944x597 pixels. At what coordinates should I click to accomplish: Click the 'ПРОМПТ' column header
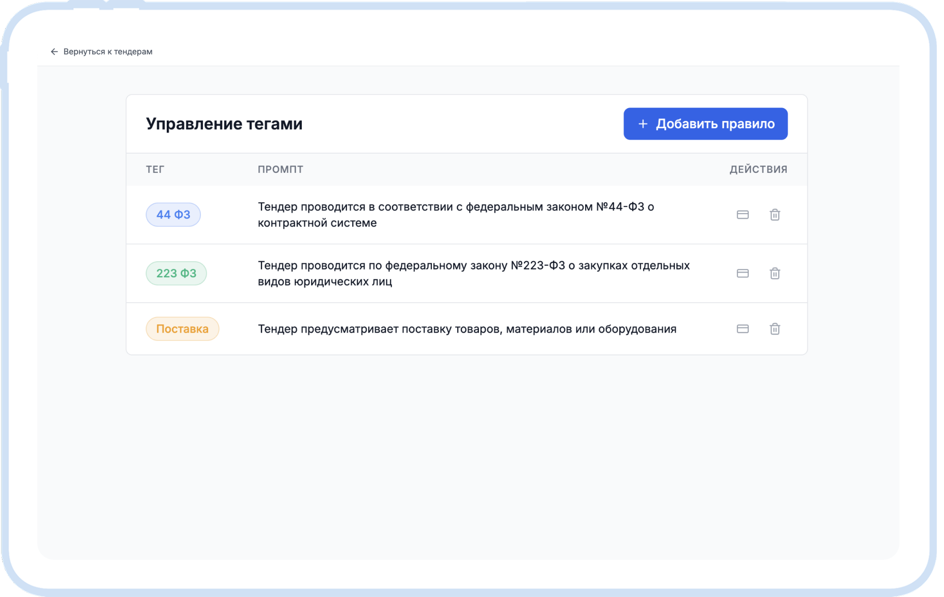pyautogui.click(x=280, y=170)
